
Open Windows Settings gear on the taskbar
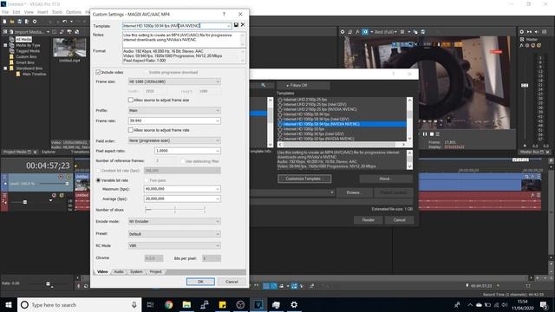pyautogui.click(x=294, y=304)
